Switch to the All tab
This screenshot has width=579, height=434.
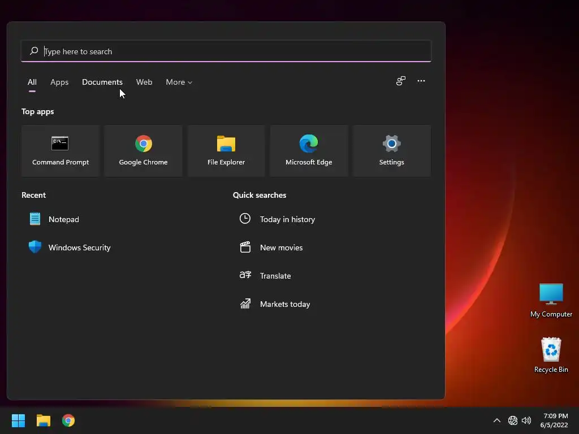pos(32,82)
